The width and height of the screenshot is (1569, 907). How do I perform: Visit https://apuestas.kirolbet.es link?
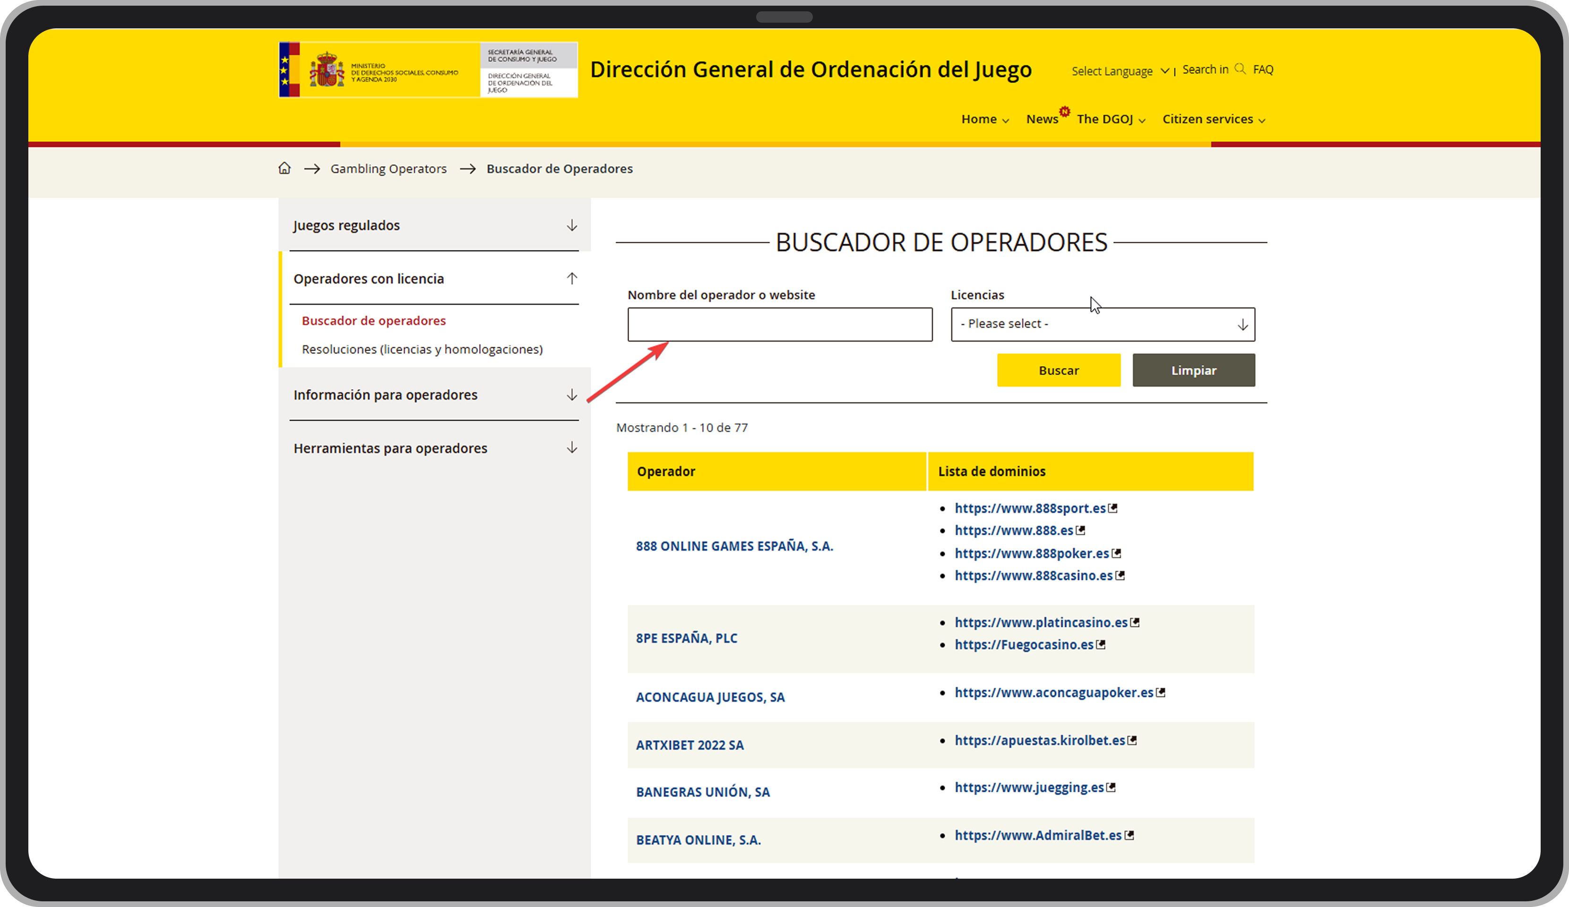coord(1040,741)
